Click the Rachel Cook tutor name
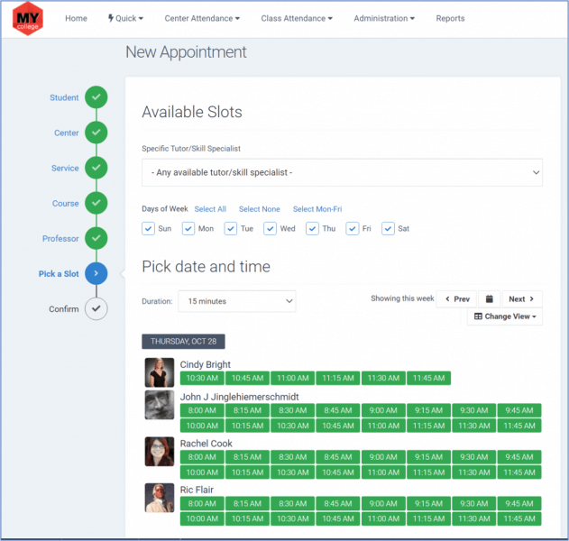Image resolution: width=569 pixels, height=541 pixels. (x=206, y=444)
